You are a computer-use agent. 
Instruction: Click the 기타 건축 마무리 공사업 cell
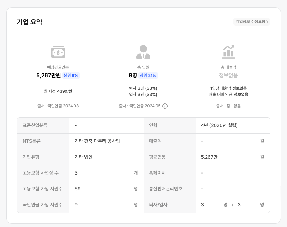tap(97, 141)
